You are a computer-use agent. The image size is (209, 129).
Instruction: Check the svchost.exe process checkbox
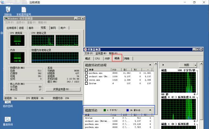(86, 76)
